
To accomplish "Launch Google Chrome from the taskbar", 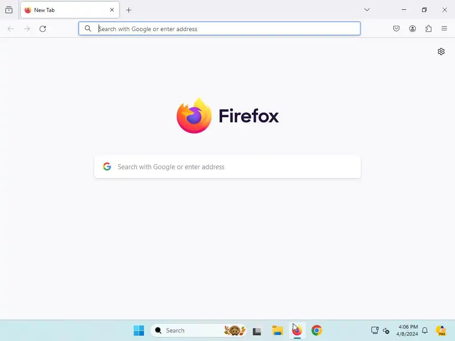I will (x=316, y=330).
